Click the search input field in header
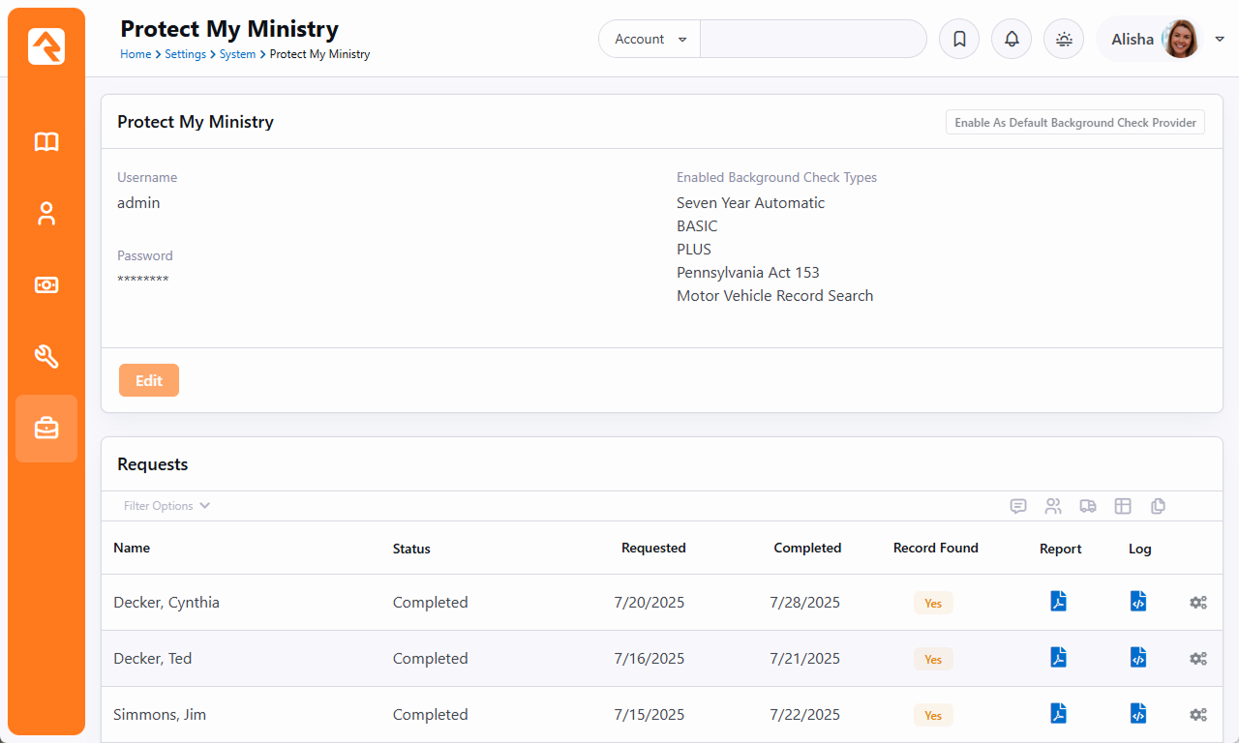Viewport: 1239px width, 743px height. tap(813, 40)
